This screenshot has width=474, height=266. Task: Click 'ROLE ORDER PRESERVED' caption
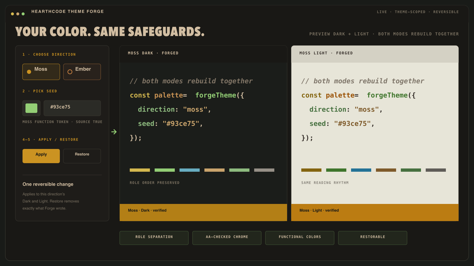tap(155, 183)
